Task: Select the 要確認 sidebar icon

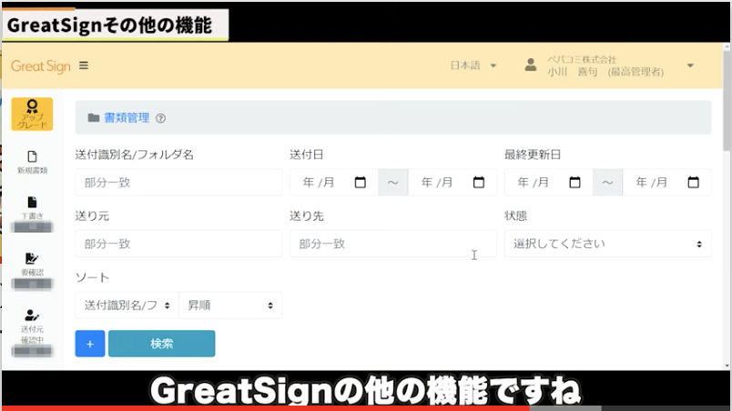Action: point(32,263)
